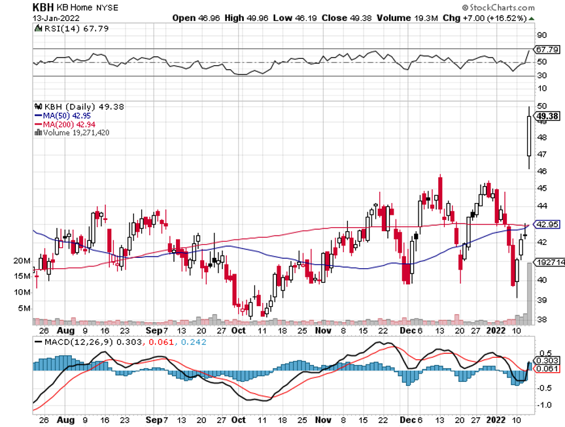Click the 38 price level on the right axis

pos(541,319)
